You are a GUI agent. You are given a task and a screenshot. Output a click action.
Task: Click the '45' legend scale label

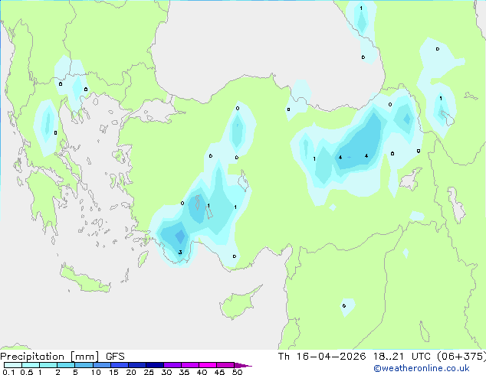point(219,372)
